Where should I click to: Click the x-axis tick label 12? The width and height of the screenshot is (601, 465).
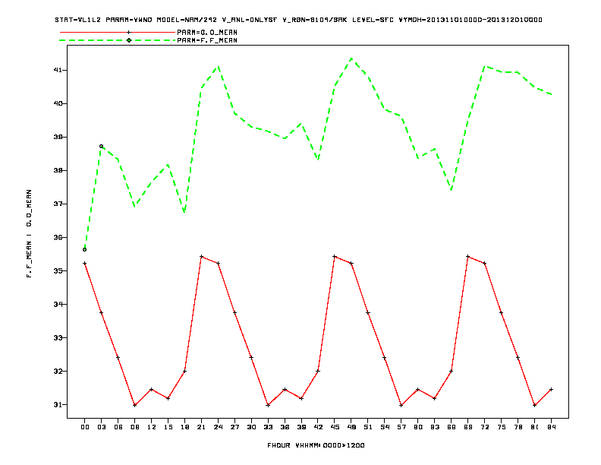(x=152, y=427)
